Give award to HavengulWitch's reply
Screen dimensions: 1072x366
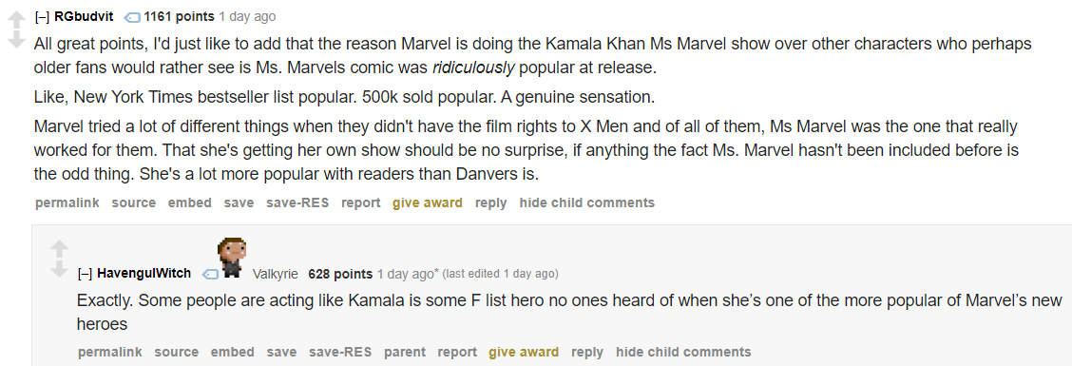pyautogui.click(x=524, y=352)
